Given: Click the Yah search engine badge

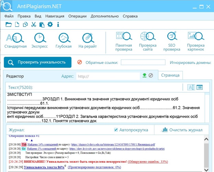Looking at the screenshot, I should click(24, 144).
